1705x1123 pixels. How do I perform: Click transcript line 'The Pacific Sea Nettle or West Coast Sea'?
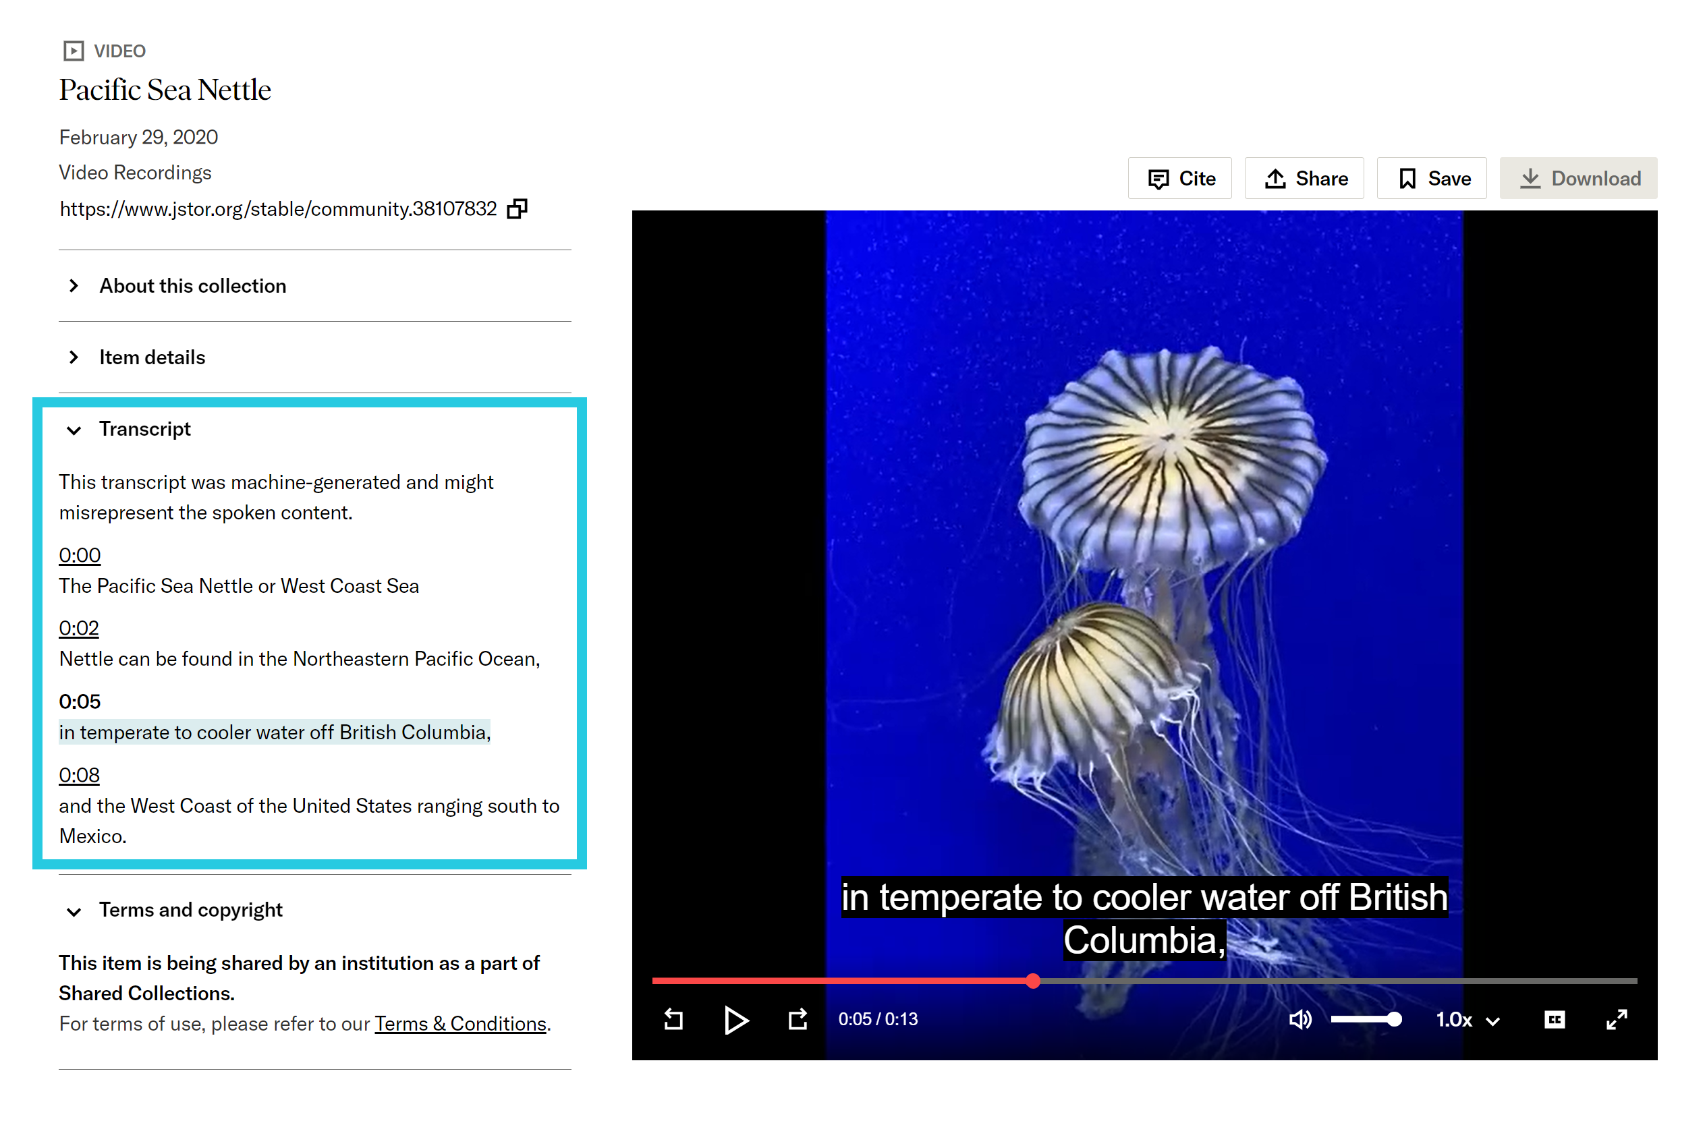(x=239, y=586)
